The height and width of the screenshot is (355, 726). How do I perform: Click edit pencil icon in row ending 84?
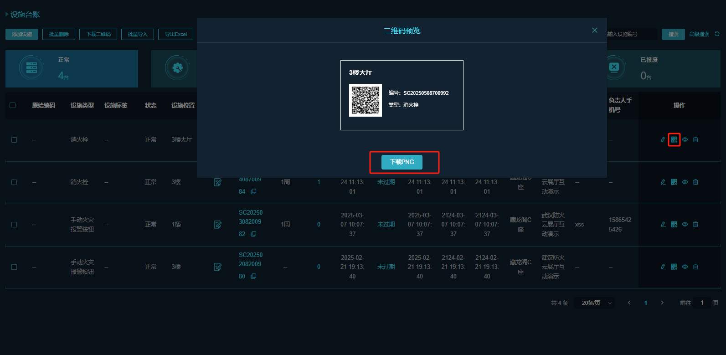[x=663, y=182]
